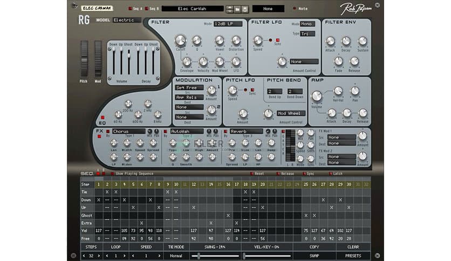Click the Vel/Key slider

(267, 256)
